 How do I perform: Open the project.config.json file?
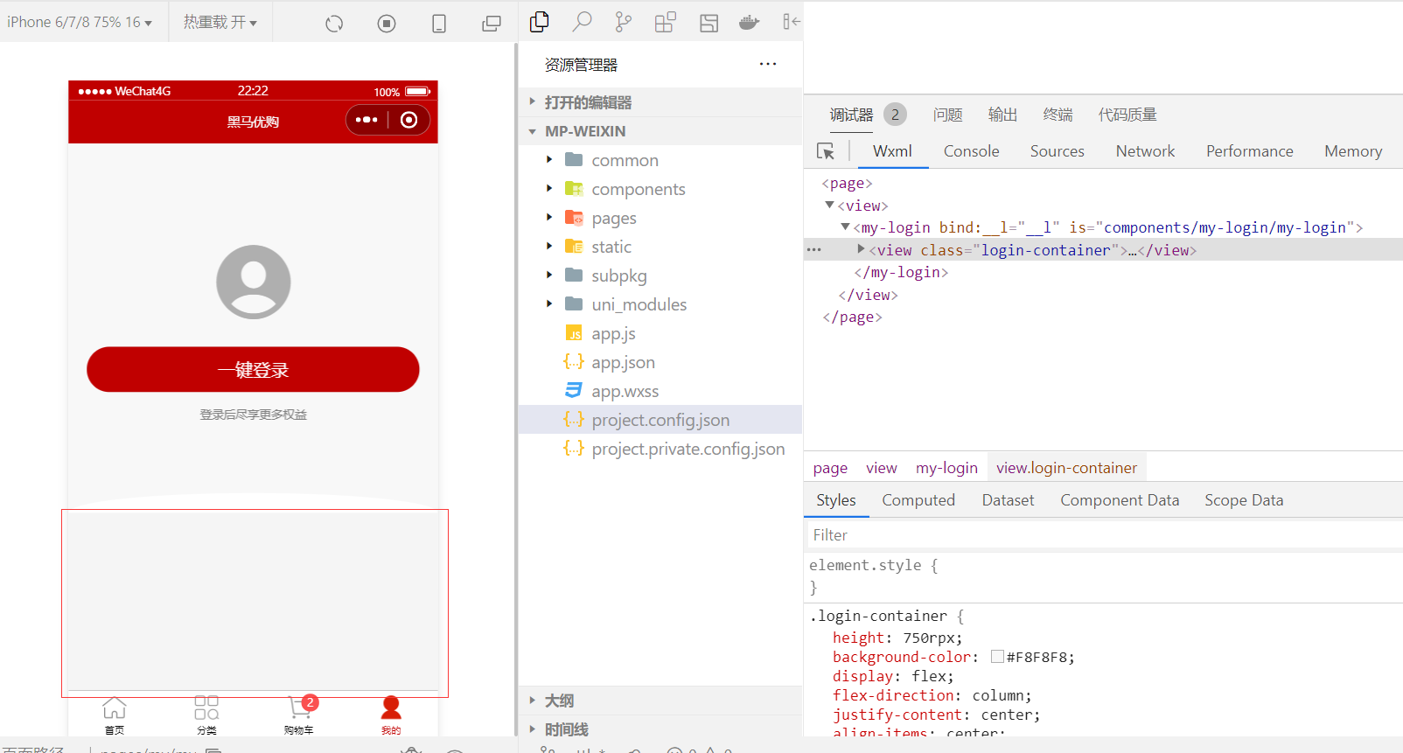click(x=660, y=420)
